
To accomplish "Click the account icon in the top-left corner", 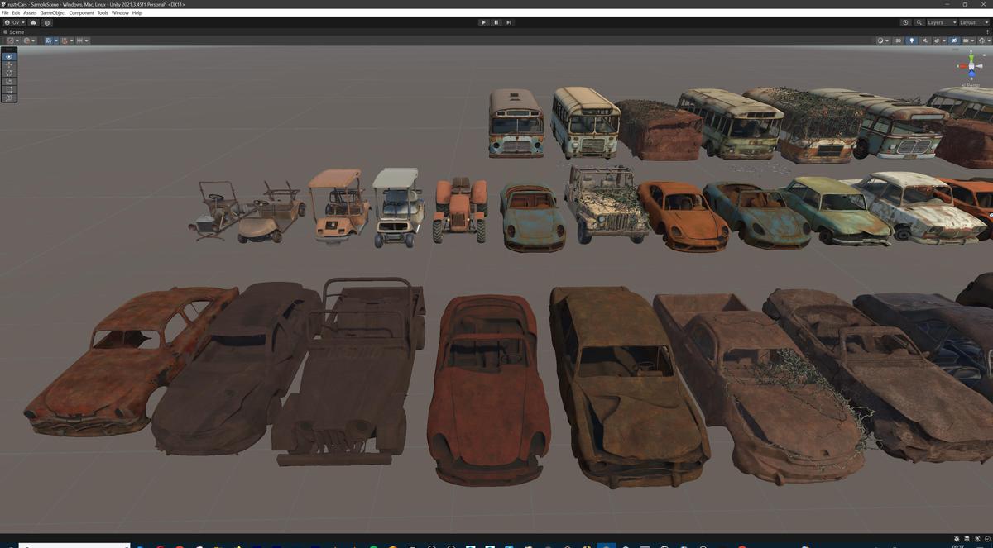I will coord(7,22).
